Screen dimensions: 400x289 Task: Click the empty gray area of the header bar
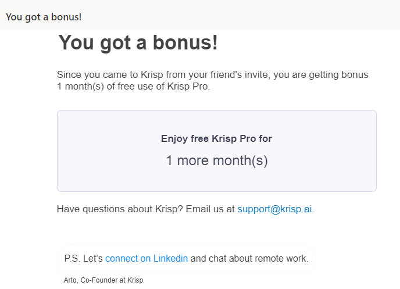point(240,15)
